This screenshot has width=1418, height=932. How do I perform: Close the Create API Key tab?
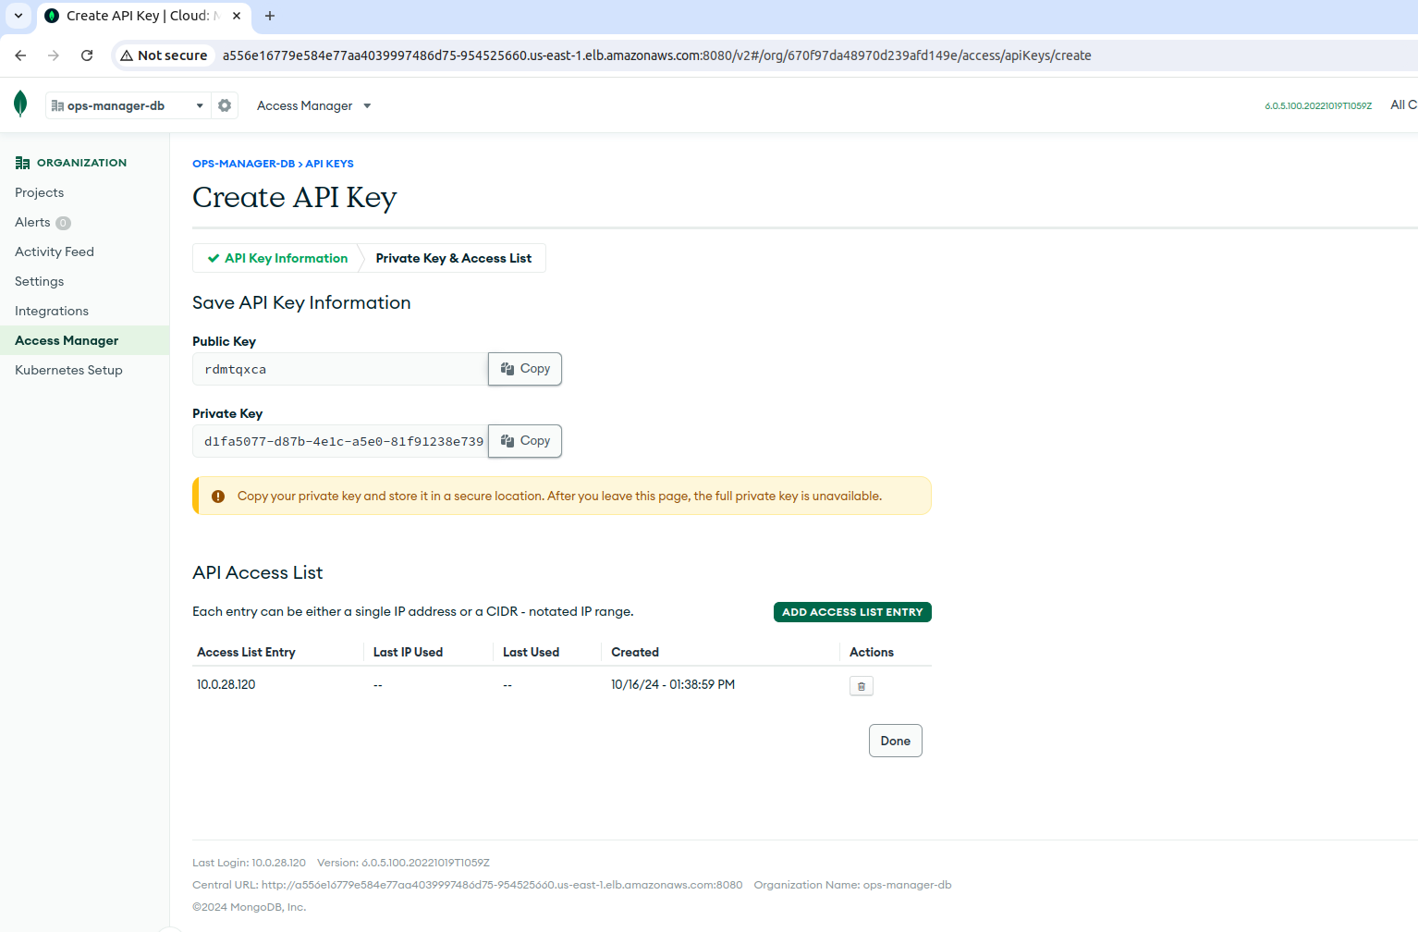[237, 16]
